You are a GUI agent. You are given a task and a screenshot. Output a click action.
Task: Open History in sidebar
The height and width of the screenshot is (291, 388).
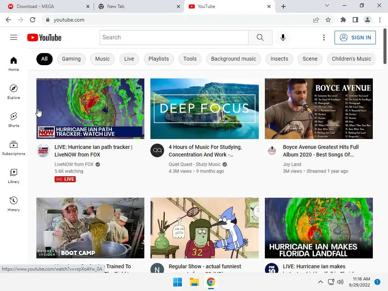14,204
